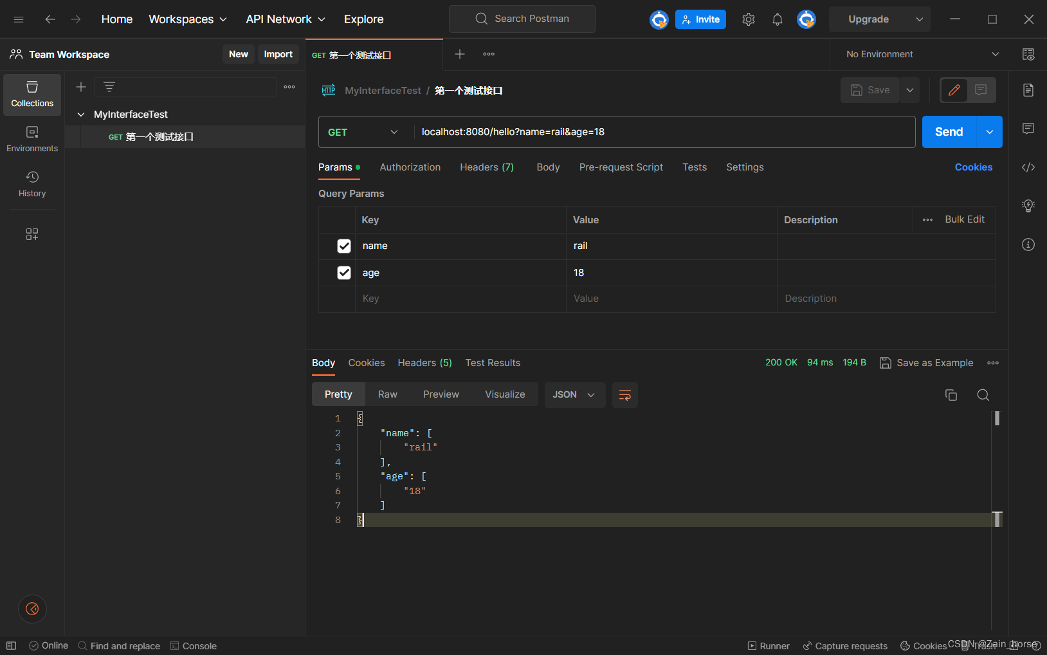
Task: Open the Collections sidebar panel
Action: click(x=32, y=95)
